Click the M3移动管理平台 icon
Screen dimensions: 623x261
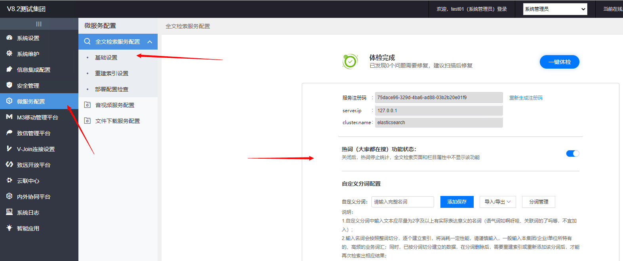tap(9, 117)
